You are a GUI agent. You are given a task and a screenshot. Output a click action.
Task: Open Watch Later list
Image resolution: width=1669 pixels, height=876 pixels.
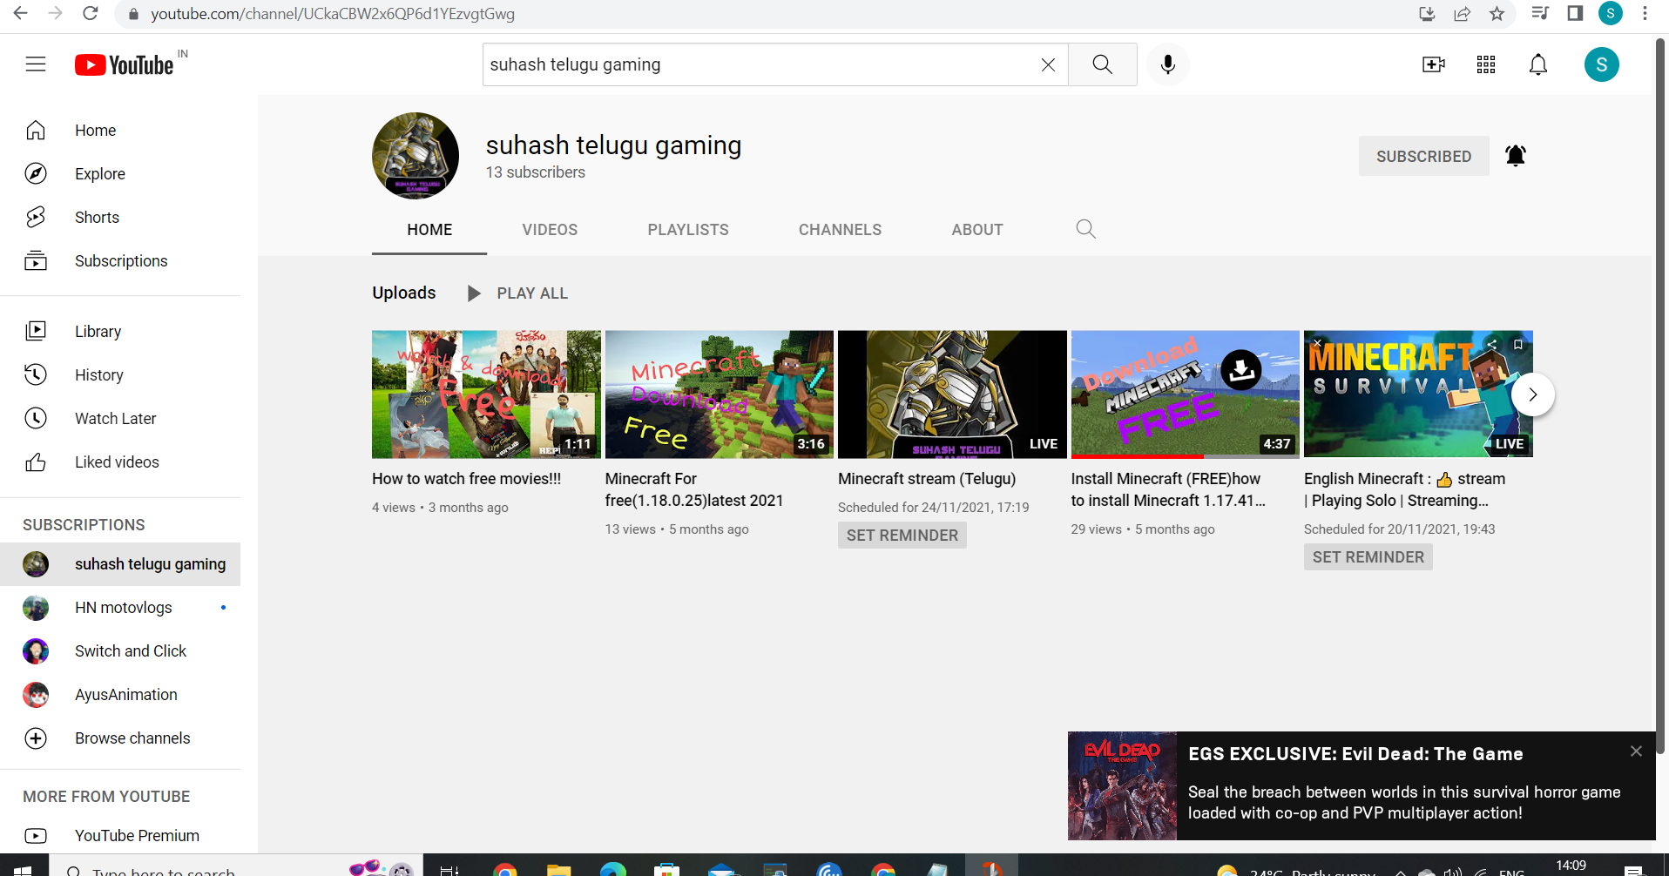click(x=120, y=419)
